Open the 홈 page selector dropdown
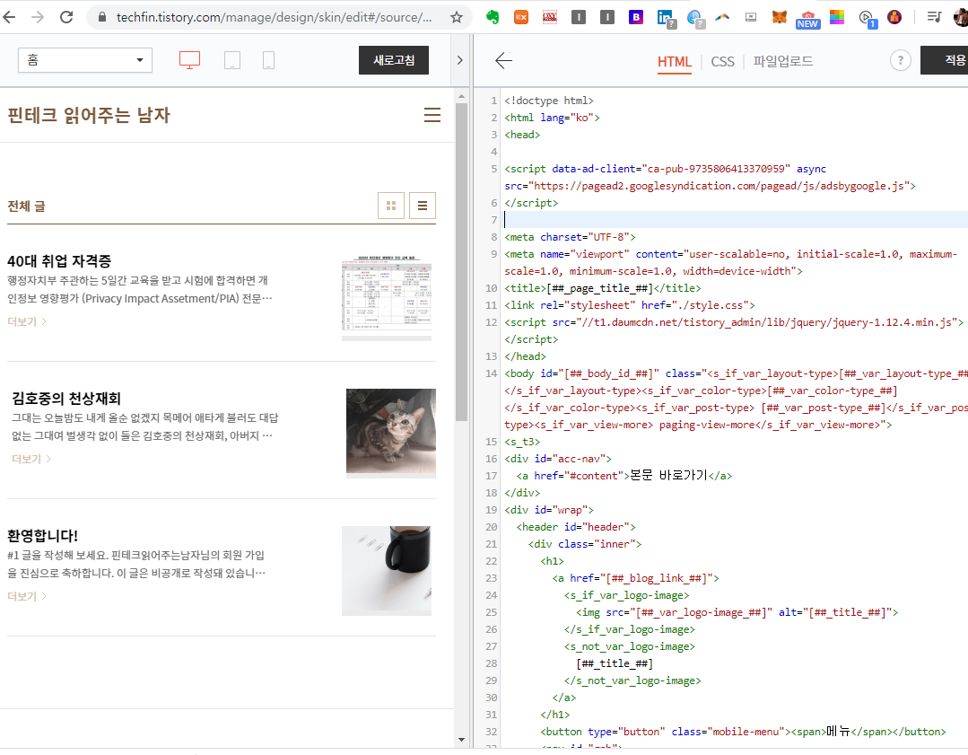This screenshot has width=968, height=755. 85,60
